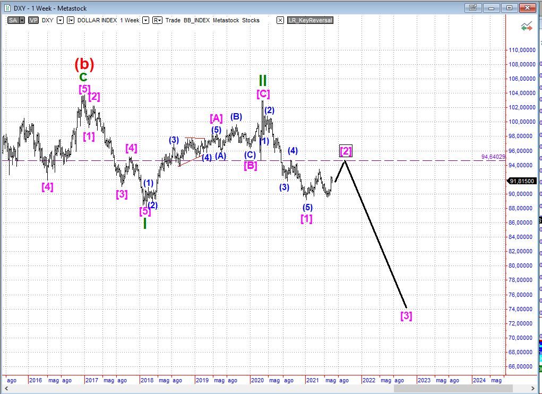542x394 pixels.
Task: Click the LR_KeyReversal indicator label
Action: pos(310,20)
